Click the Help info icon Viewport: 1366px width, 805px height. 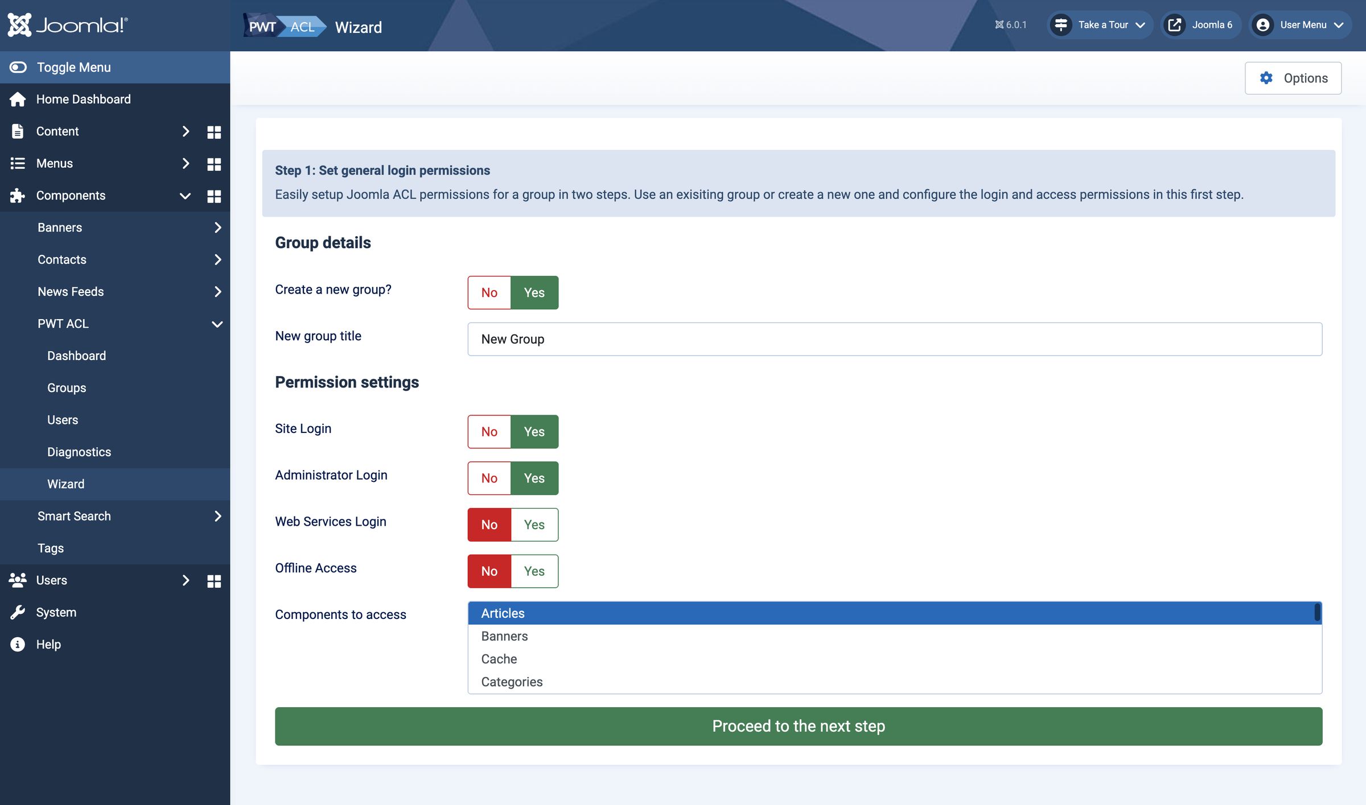pos(18,644)
